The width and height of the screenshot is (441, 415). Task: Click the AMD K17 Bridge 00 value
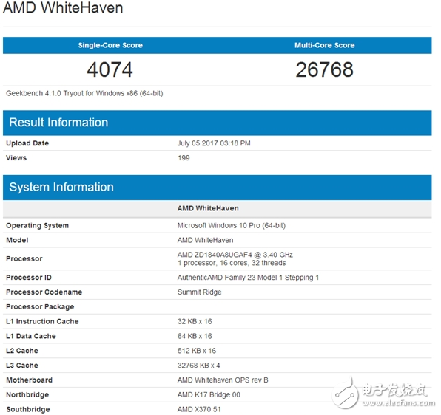(209, 395)
